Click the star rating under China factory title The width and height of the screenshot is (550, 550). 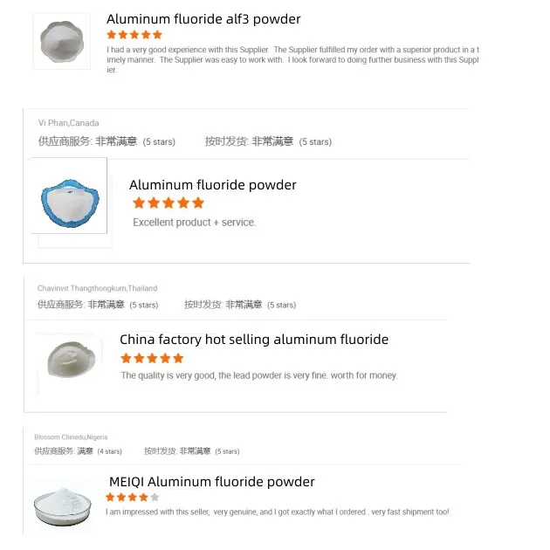pyautogui.click(x=152, y=358)
